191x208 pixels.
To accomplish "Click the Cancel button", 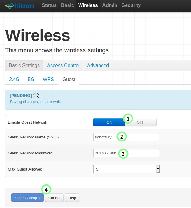I will coord(54,198).
